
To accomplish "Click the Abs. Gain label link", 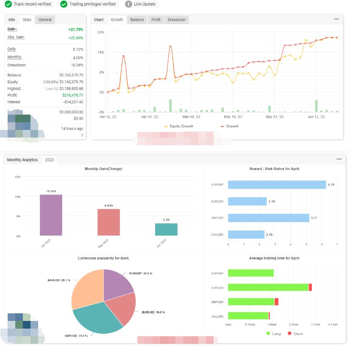I will tap(16, 37).
